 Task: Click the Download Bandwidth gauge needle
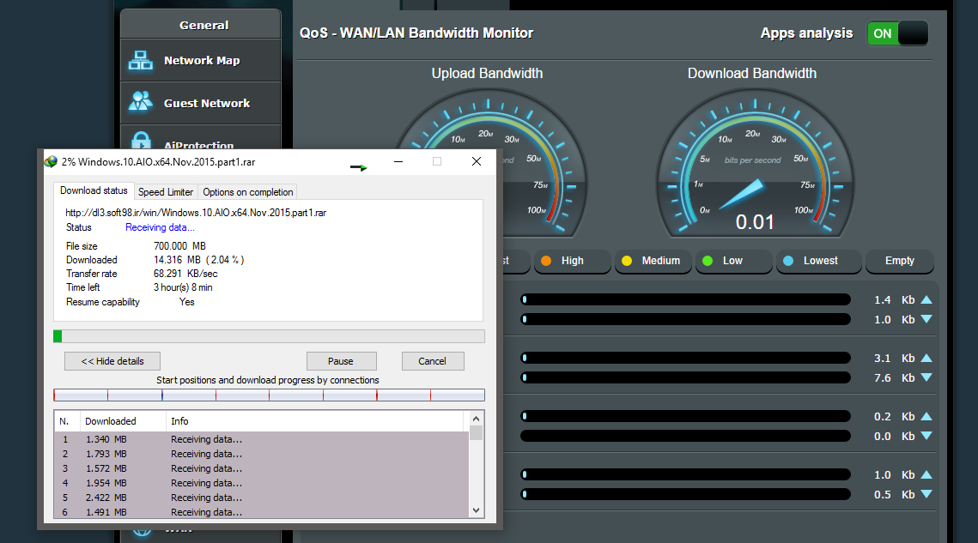pos(741,195)
